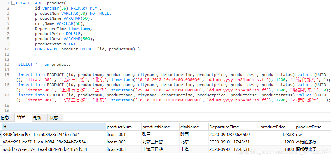Select the 1200 price cell in grid

[277, 142]
